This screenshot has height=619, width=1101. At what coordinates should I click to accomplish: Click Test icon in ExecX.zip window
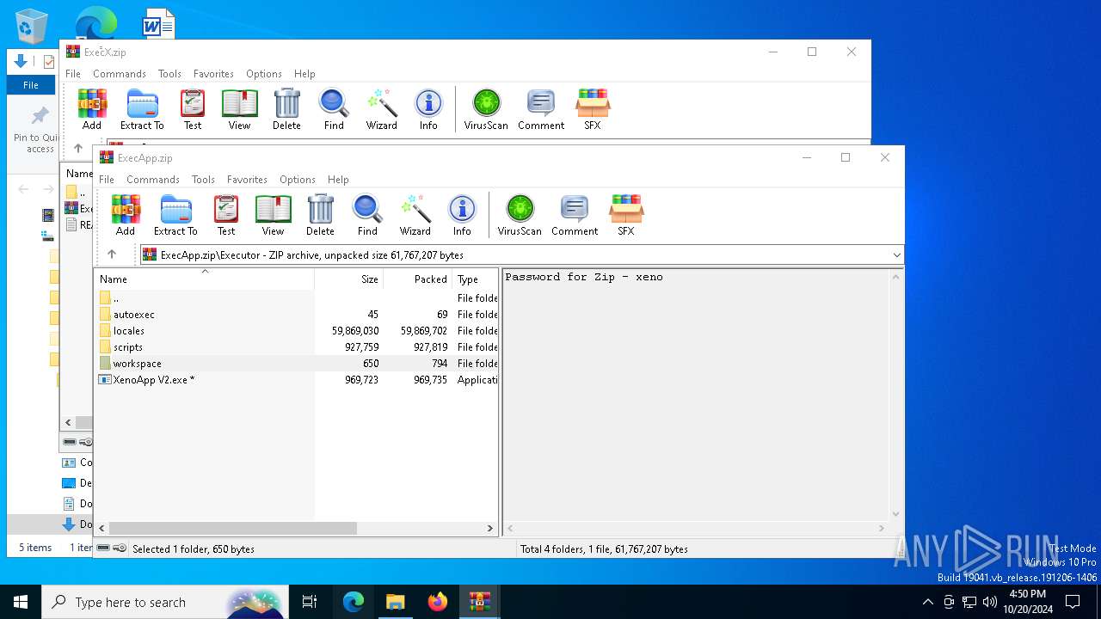click(193, 109)
